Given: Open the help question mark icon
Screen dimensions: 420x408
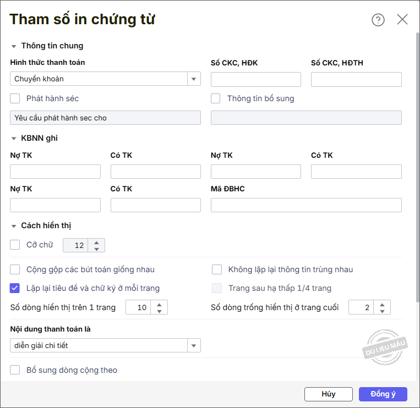Looking at the screenshot, I should (378, 20).
